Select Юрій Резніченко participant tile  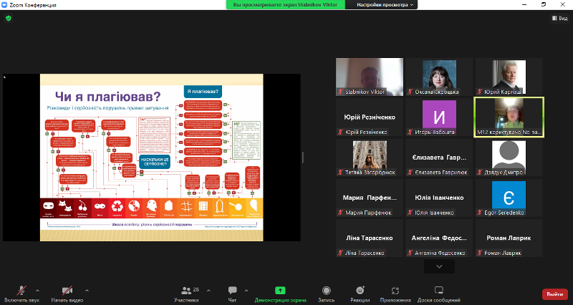click(370, 117)
